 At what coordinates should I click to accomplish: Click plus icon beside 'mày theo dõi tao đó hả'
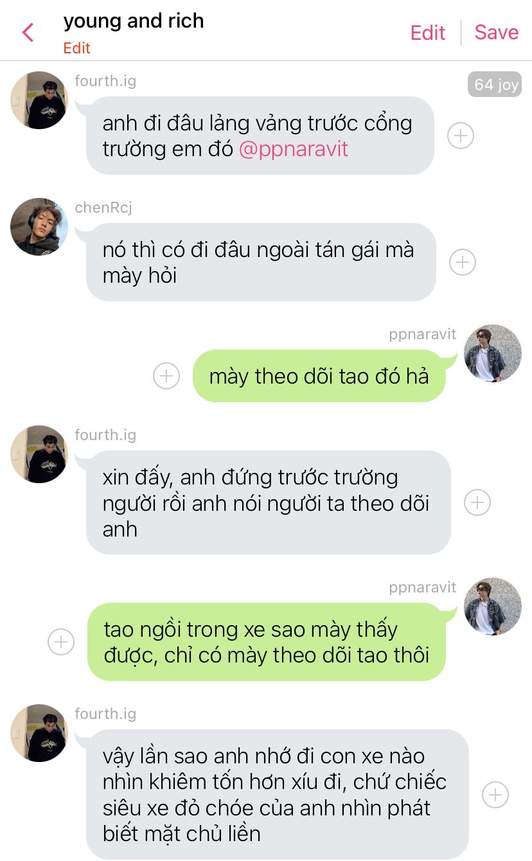tap(166, 376)
